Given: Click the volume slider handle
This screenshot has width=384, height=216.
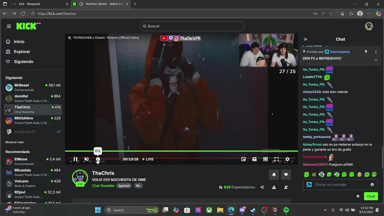Looking at the screenshot, I should point(98,159).
